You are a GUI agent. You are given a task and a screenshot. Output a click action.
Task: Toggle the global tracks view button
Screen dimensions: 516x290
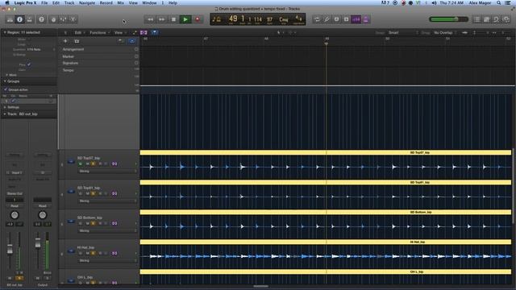[x=132, y=41]
